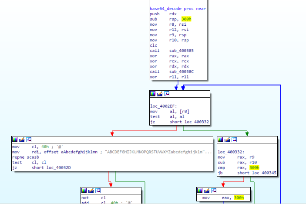Click group icon on the repne scasb block
The image size is (306, 204).
pyautogui.click(x=29, y=139)
